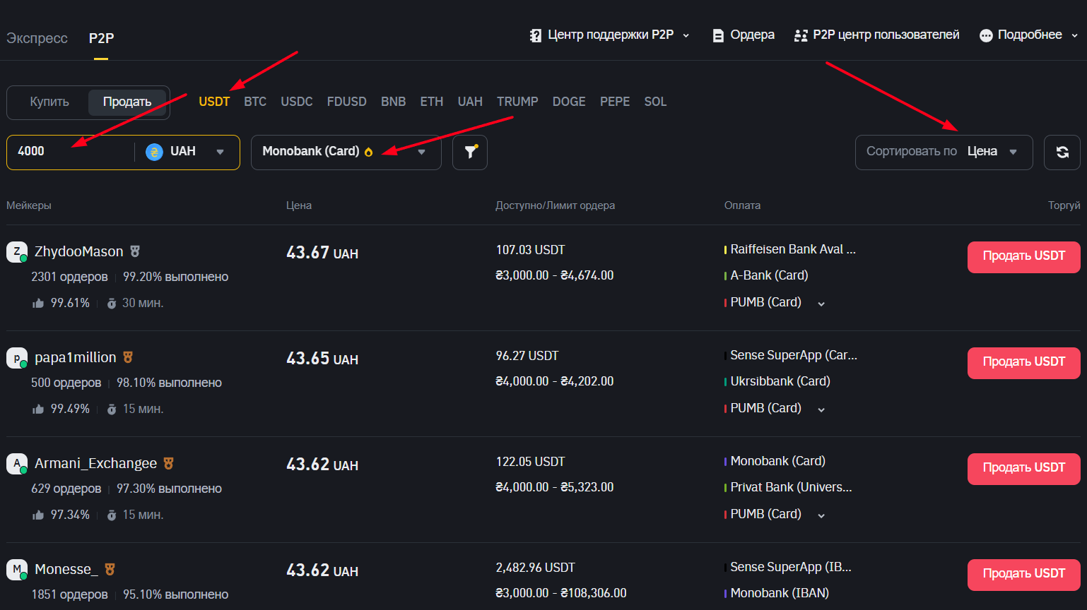This screenshot has height=610, width=1087.
Task: Select the PEPE coin tab
Action: click(x=615, y=102)
